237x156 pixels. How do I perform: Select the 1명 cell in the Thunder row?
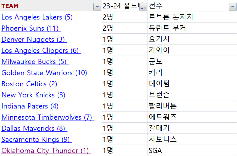click(x=124, y=150)
